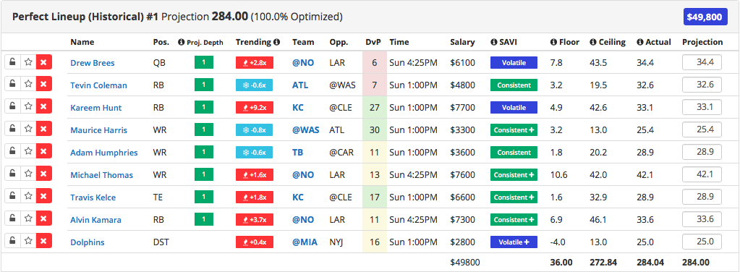Star the Alvin Kamara row
The image size is (740, 272).
28,220
